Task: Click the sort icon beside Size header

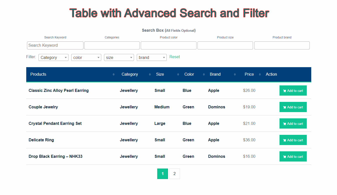Action: pyautogui.click(x=178, y=74)
